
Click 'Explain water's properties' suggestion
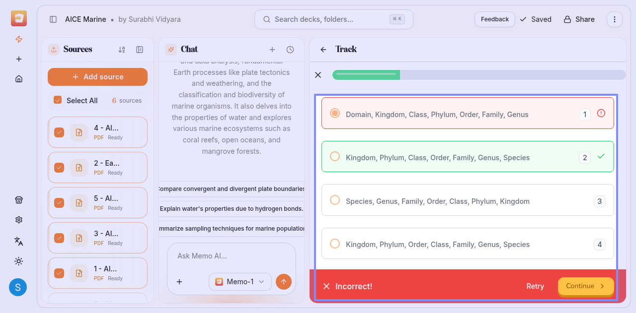[x=232, y=209]
